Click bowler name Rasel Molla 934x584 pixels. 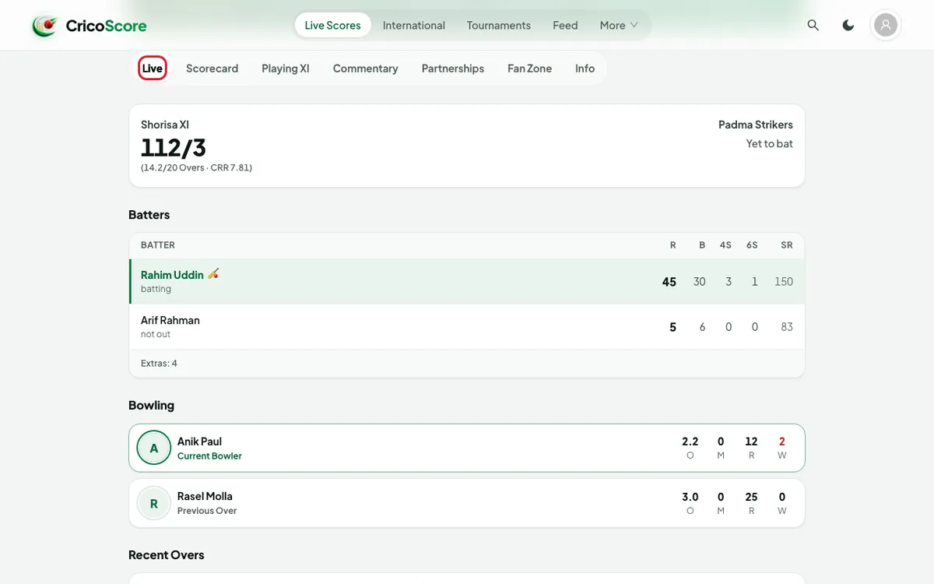click(205, 496)
